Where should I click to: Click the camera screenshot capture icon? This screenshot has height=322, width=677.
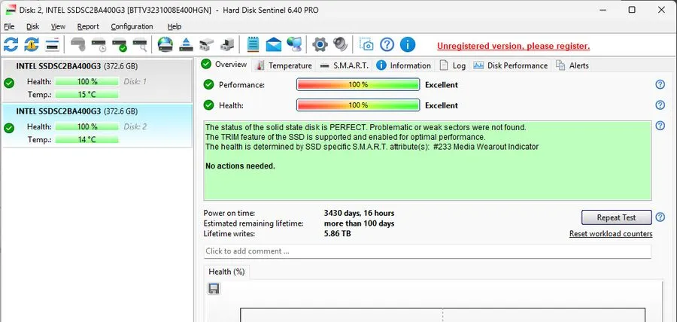click(x=366, y=44)
